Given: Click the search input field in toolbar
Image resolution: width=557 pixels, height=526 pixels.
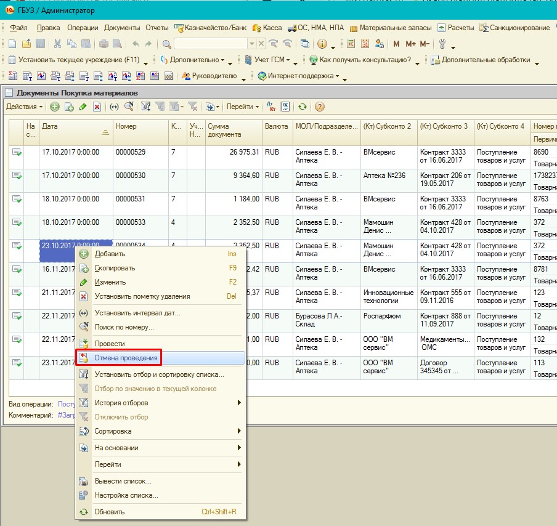Looking at the screenshot, I should tap(209, 44).
